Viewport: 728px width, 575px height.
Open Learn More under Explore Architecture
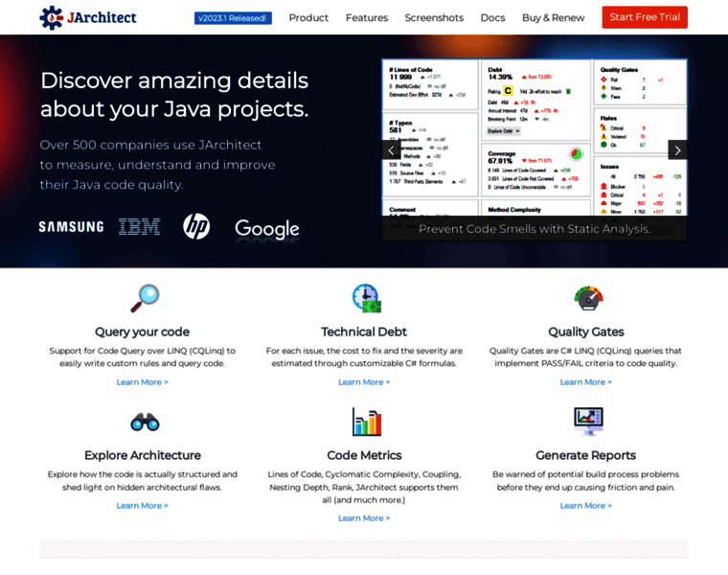(x=142, y=506)
